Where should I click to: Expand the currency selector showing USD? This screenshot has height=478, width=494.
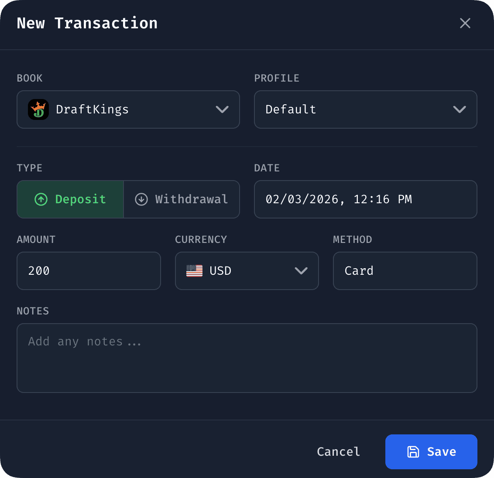[x=247, y=271]
